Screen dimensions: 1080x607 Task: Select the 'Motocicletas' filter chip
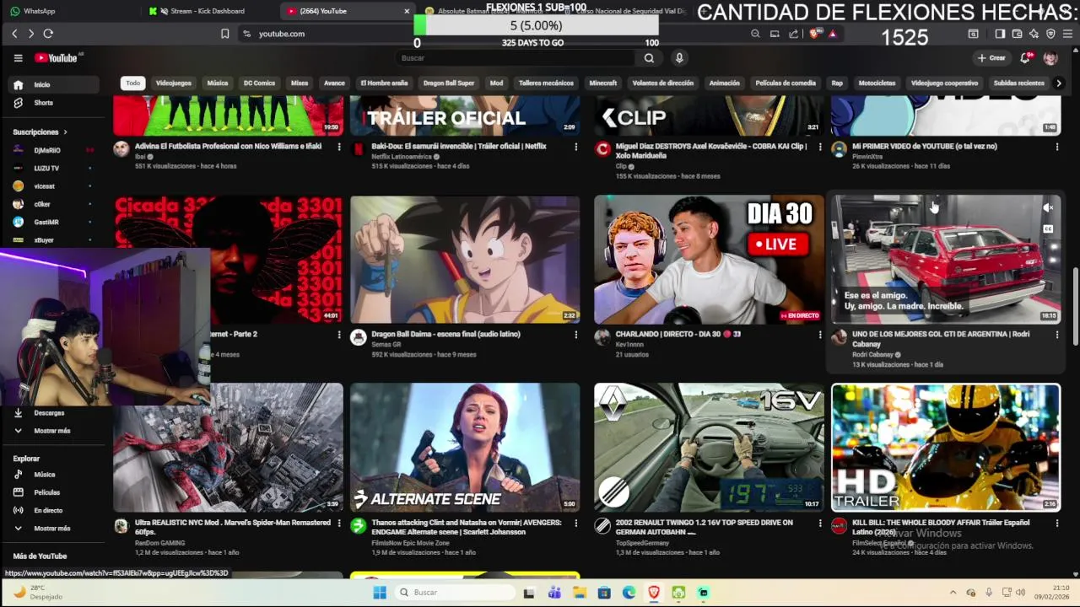coord(877,83)
